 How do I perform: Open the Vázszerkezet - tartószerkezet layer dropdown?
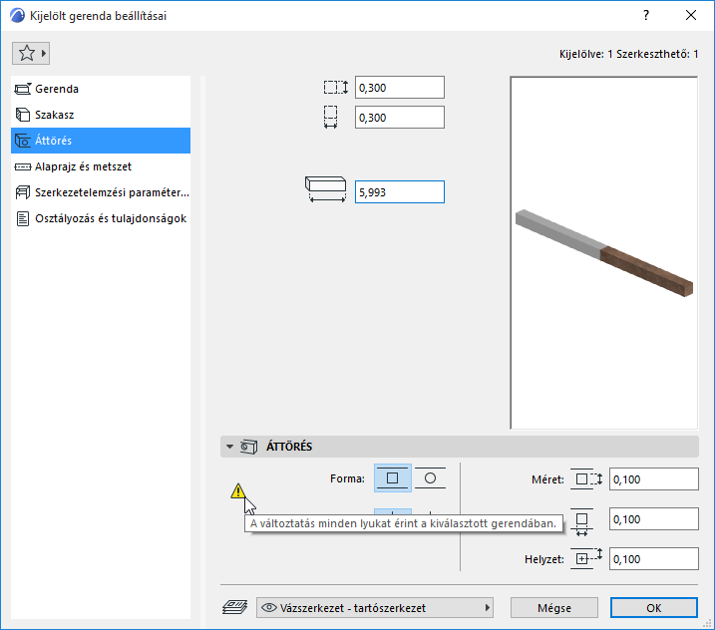(375, 608)
